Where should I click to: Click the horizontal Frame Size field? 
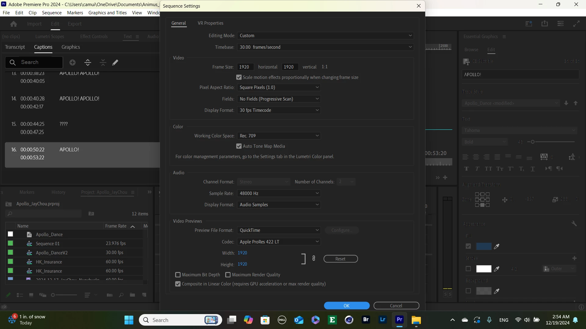pyautogui.click(x=246, y=67)
